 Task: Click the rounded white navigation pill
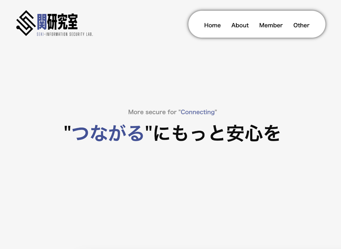(x=256, y=24)
